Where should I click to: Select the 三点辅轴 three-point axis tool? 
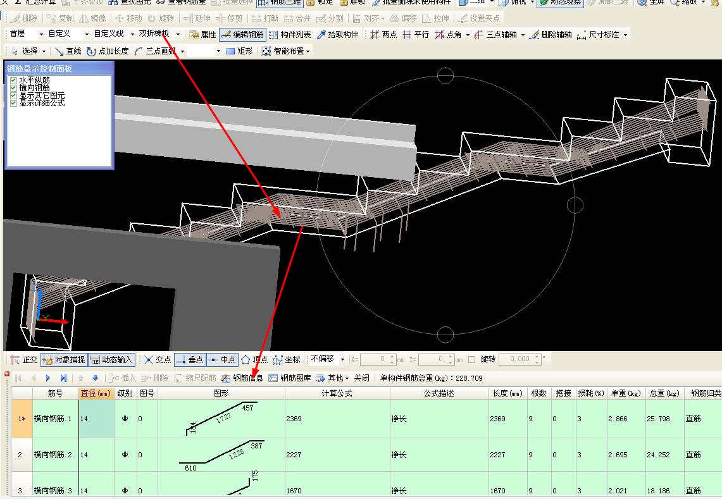coord(496,35)
